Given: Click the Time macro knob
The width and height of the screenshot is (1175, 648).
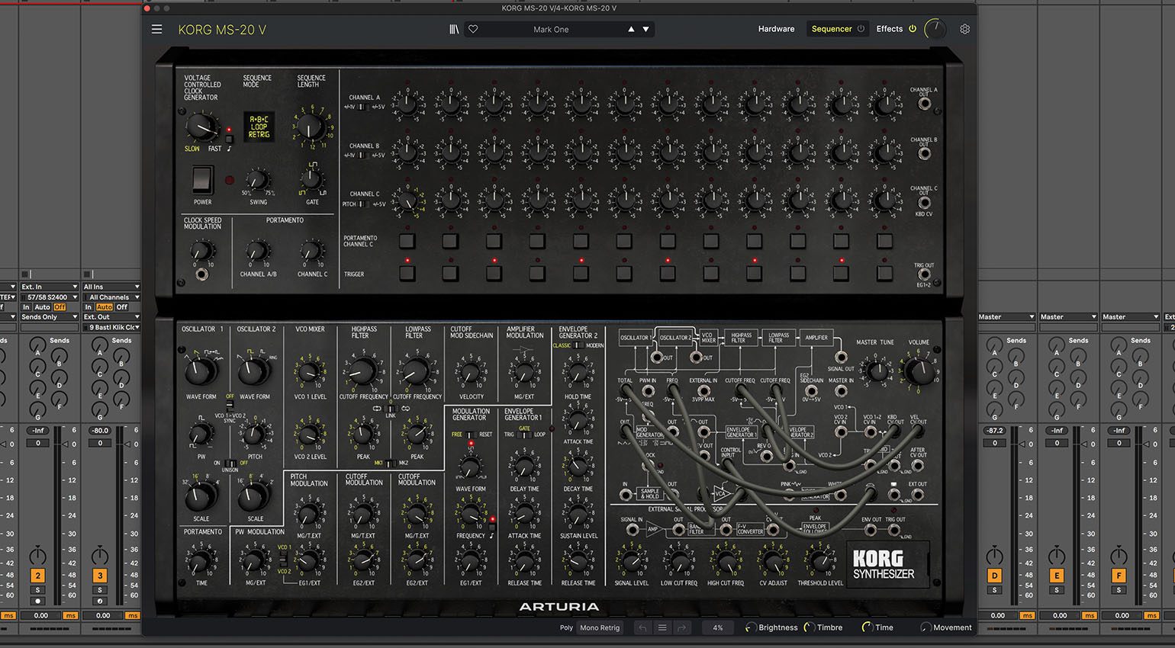Looking at the screenshot, I should coord(868,627).
